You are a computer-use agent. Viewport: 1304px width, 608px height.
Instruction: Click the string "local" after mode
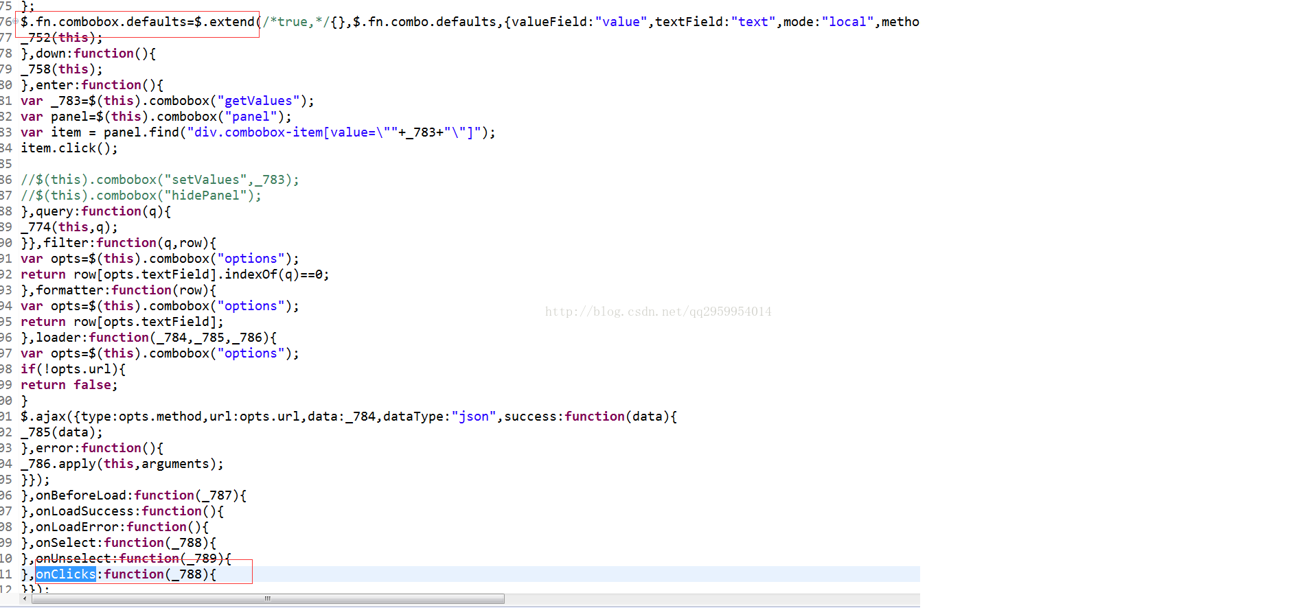(x=847, y=22)
